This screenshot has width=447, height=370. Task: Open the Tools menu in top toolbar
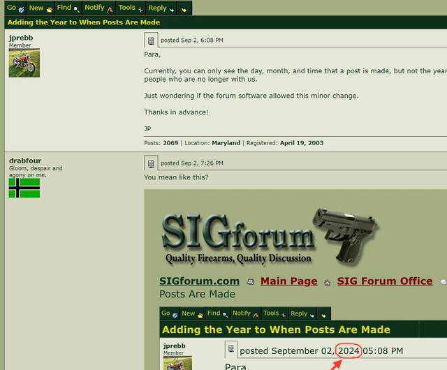(131, 8)
